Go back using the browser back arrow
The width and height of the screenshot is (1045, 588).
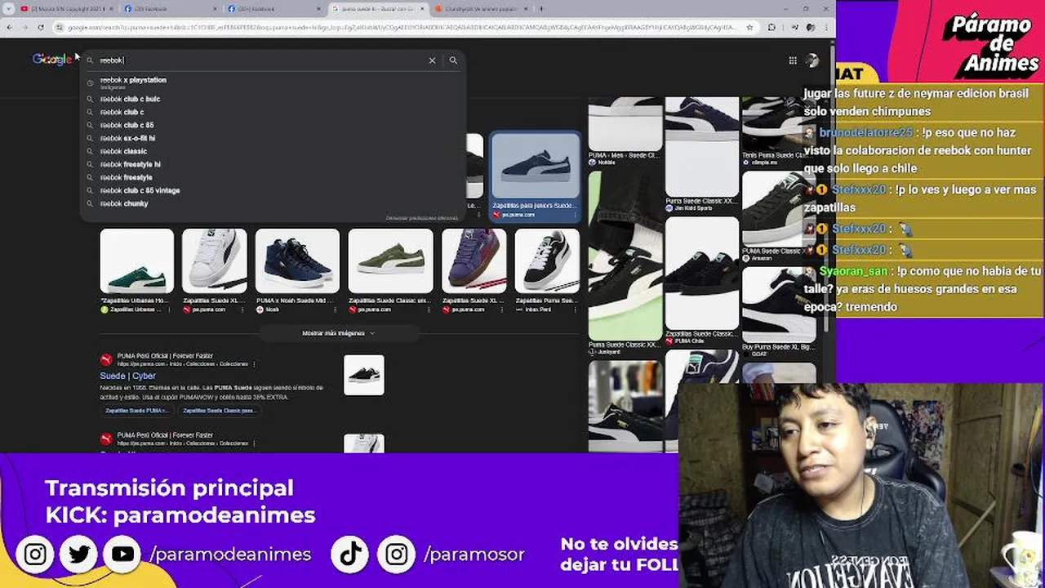pos(9,27)
